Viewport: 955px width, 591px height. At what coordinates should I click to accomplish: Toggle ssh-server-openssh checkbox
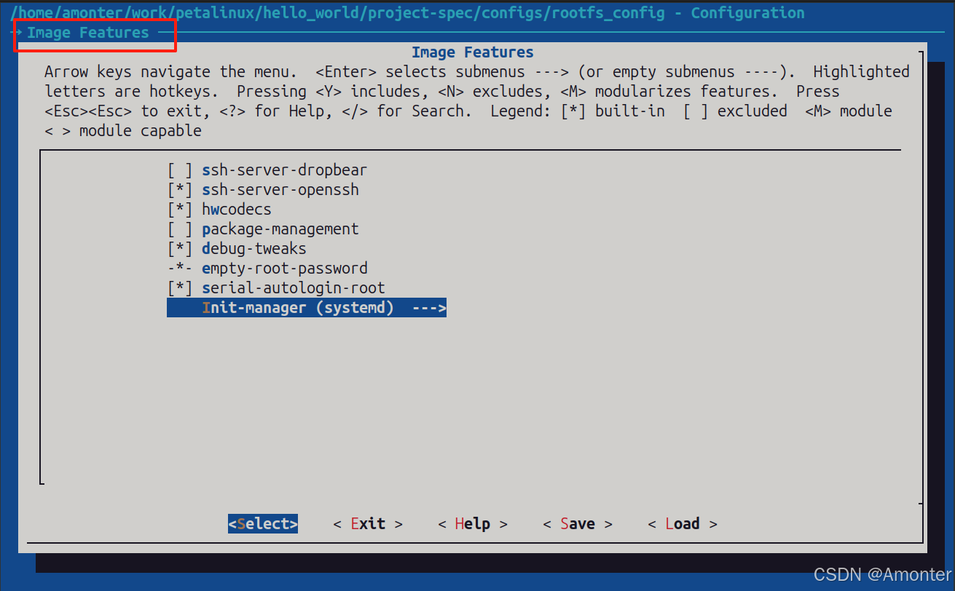click(x=180, y=190)
